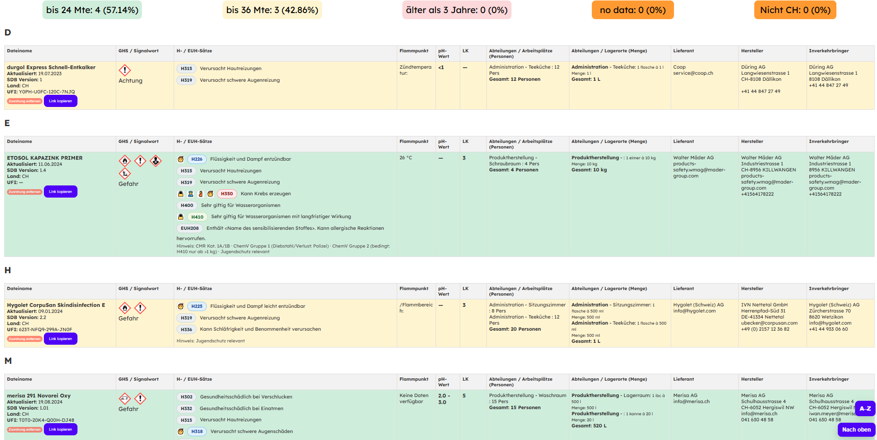Screen dimensions: 877x440
Task: Click the H332 hazard code badge
Action: point(187,409)
